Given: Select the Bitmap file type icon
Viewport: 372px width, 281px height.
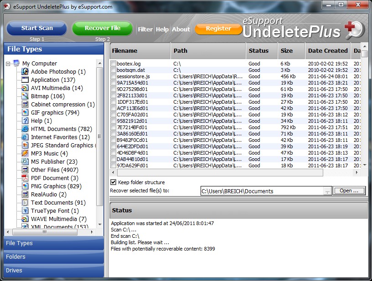Looking at the screenshot, I should 25,96.
